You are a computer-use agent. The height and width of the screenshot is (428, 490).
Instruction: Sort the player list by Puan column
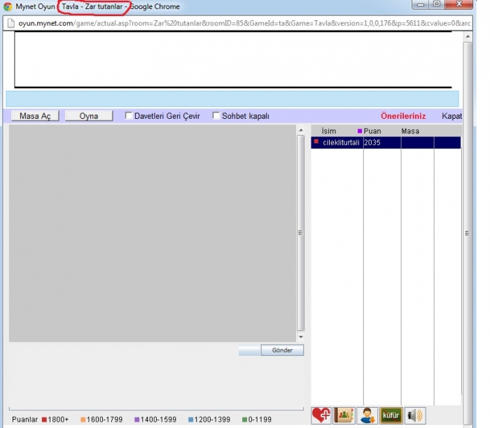[x=372, y=131]
